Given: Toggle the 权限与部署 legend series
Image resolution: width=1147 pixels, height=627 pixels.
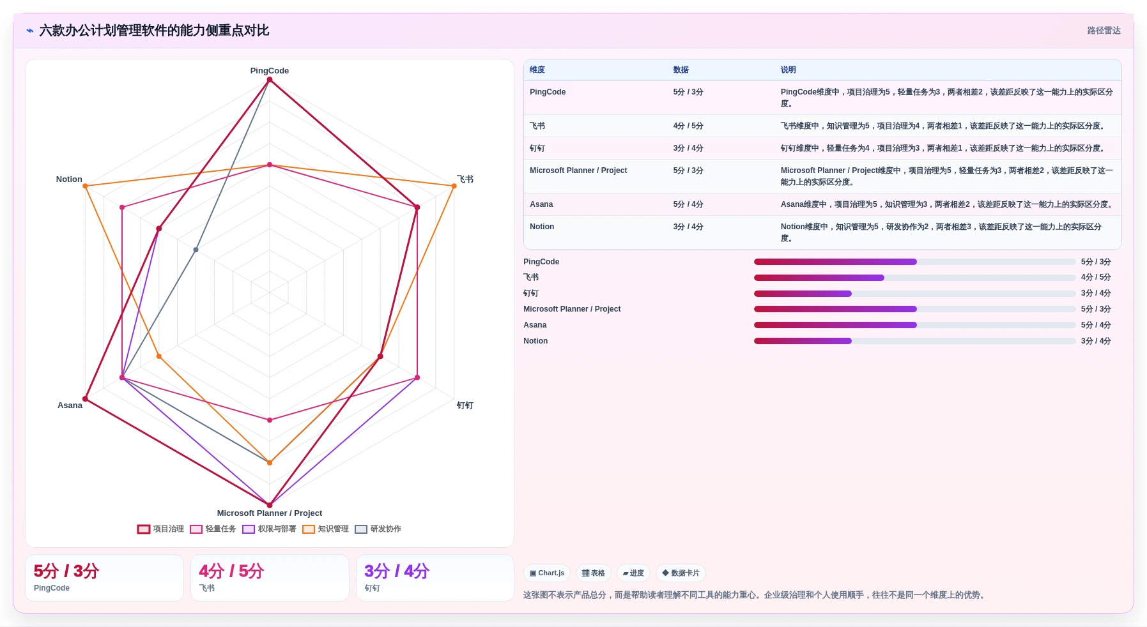Looking at the screenshot, I should click(x=269, y=529).
